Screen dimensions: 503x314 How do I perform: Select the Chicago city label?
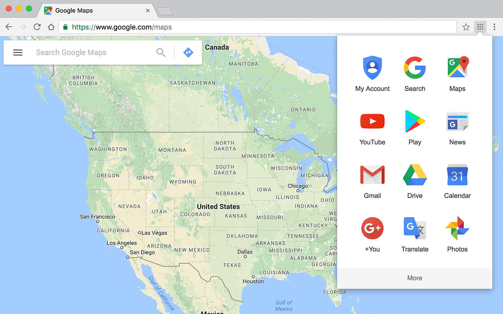[298, 186]
